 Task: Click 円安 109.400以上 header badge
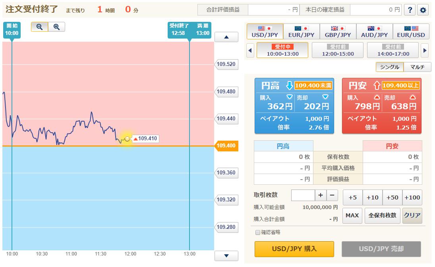(x=401, y=85)
